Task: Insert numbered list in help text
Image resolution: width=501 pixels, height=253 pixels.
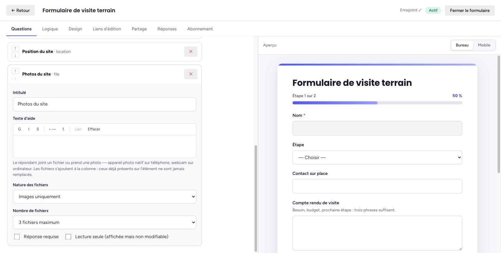Action: click(63, 129)
